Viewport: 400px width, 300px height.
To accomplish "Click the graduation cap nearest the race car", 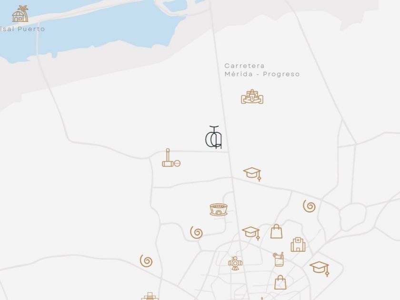I will click(252, 174).
